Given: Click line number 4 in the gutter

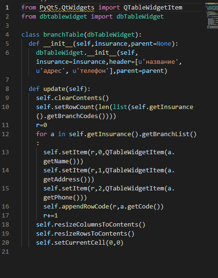Looking at the screenshot, I should click(x=7, y=35).
